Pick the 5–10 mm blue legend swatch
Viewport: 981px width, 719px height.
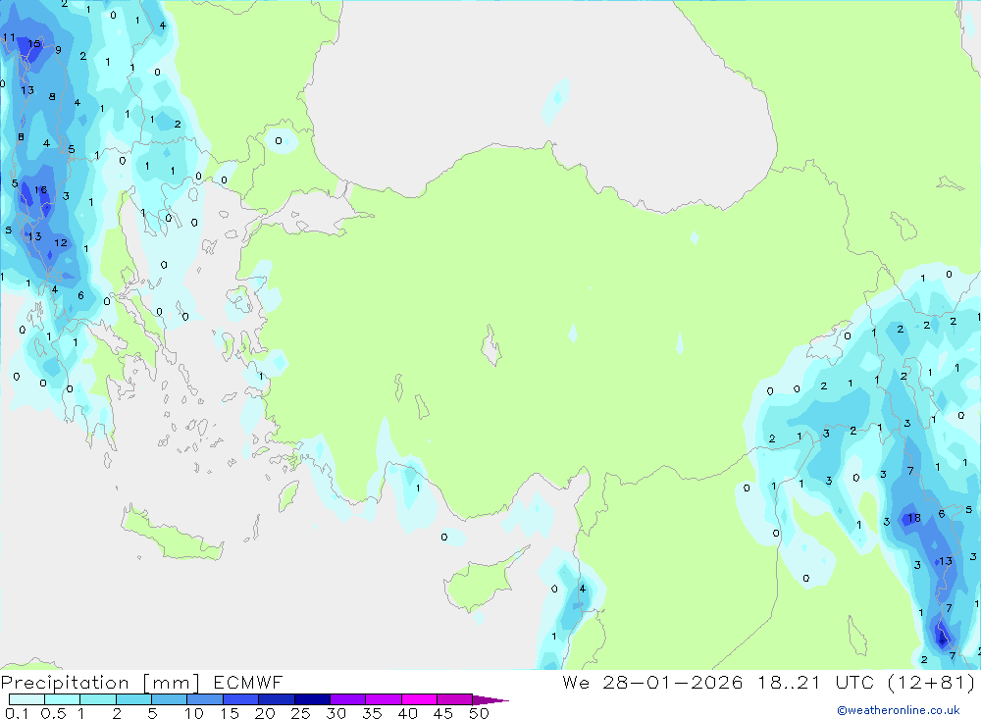click(170, 699)
